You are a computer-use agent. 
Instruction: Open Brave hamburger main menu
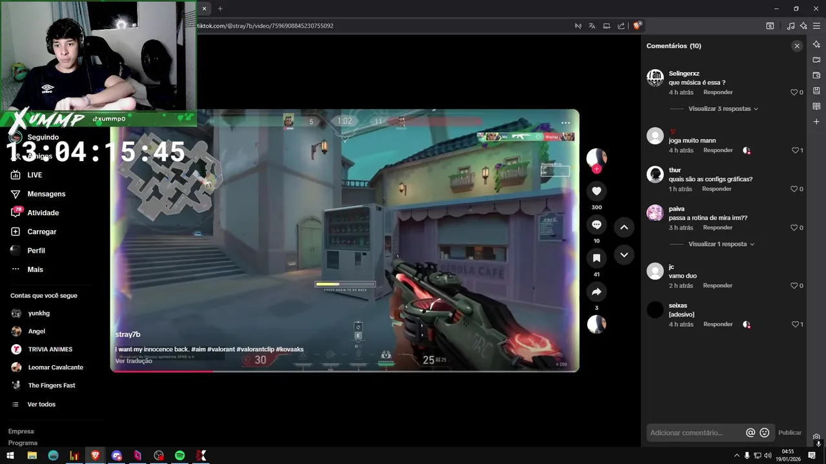[x=816, y=26]
